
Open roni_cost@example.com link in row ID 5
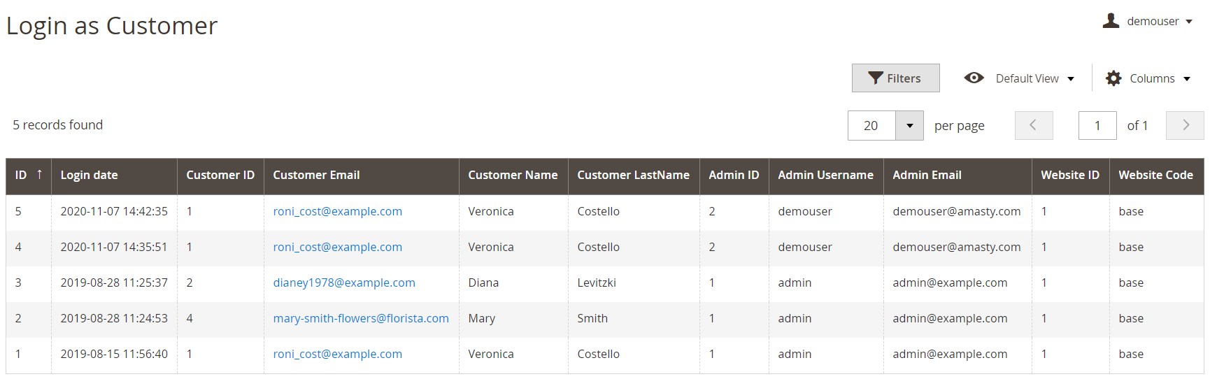337,211
